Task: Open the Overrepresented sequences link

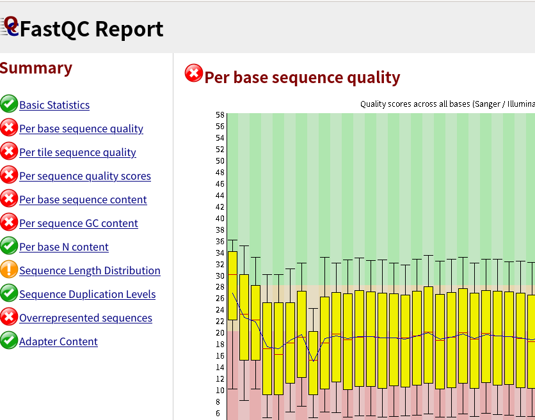Action: pyautogui.click(x=86, y=318)
